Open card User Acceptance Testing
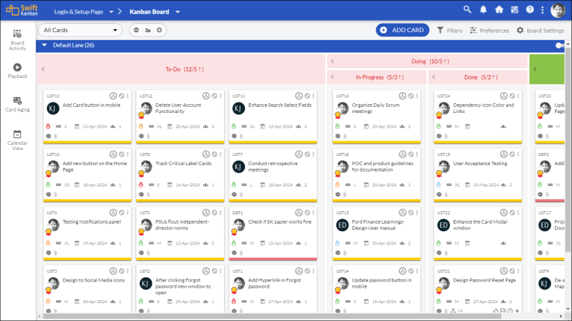This screenshot has width=572, height=321. click(x=480, y=163)
